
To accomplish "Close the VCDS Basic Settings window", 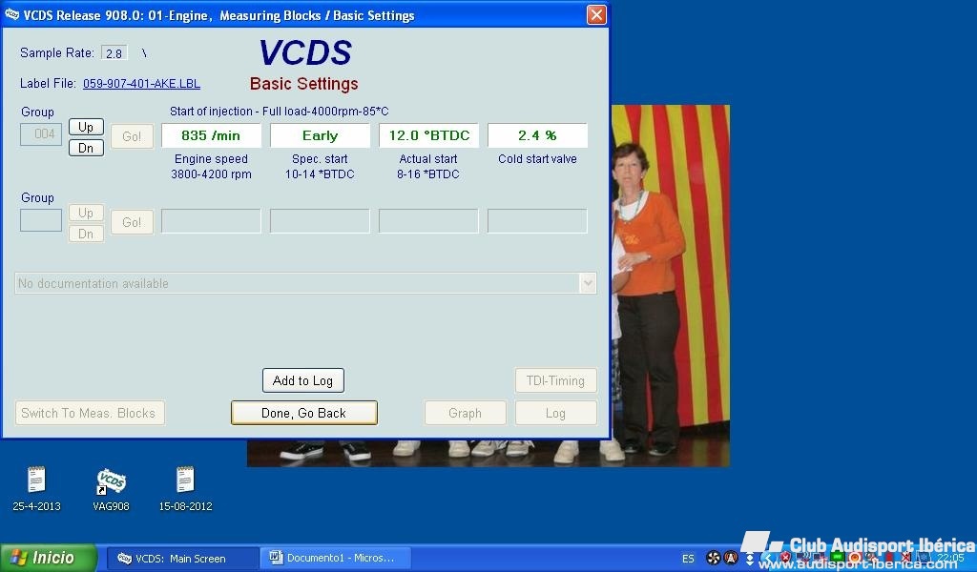I will pyautogui.click(x=595, y=15).
